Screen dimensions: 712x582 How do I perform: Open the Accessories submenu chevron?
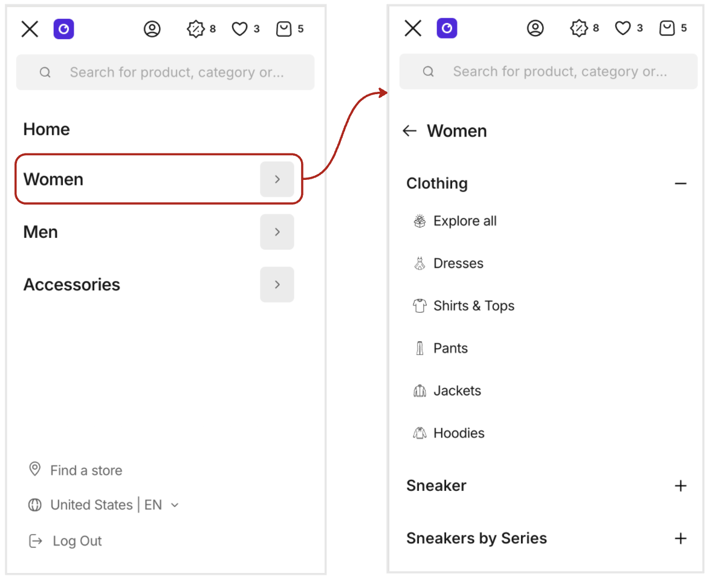(277, 284)
